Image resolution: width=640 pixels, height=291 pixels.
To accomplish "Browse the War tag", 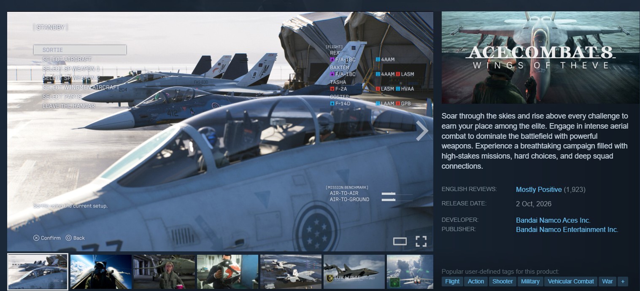I will coord(608,281).
